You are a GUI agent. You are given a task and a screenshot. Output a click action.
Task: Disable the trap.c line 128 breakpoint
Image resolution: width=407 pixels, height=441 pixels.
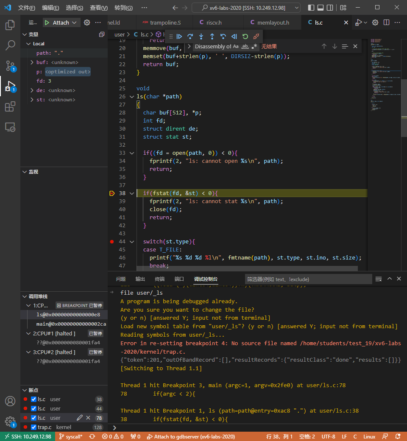pos(34,427)
